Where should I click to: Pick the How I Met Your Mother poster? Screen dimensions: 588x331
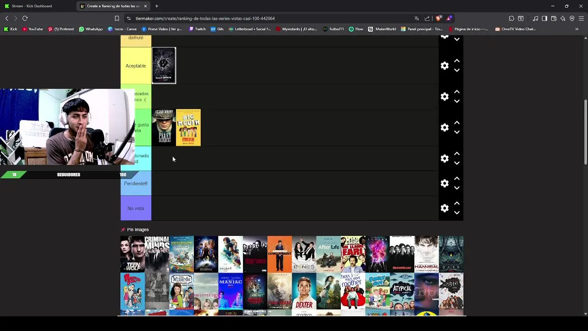pyautogui.click(x=353, y=292)
